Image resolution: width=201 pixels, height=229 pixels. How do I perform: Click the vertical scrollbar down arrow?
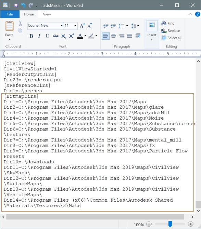click(x=198, y=211)
